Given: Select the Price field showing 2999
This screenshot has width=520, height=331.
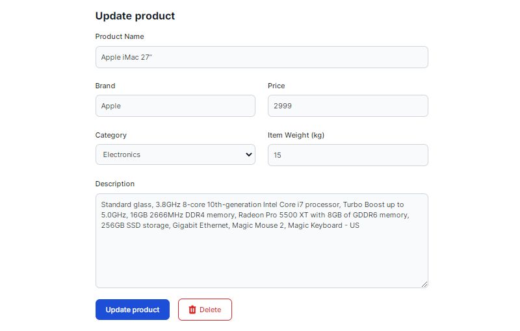Looking at the screenshot, I should pos(348,106).
